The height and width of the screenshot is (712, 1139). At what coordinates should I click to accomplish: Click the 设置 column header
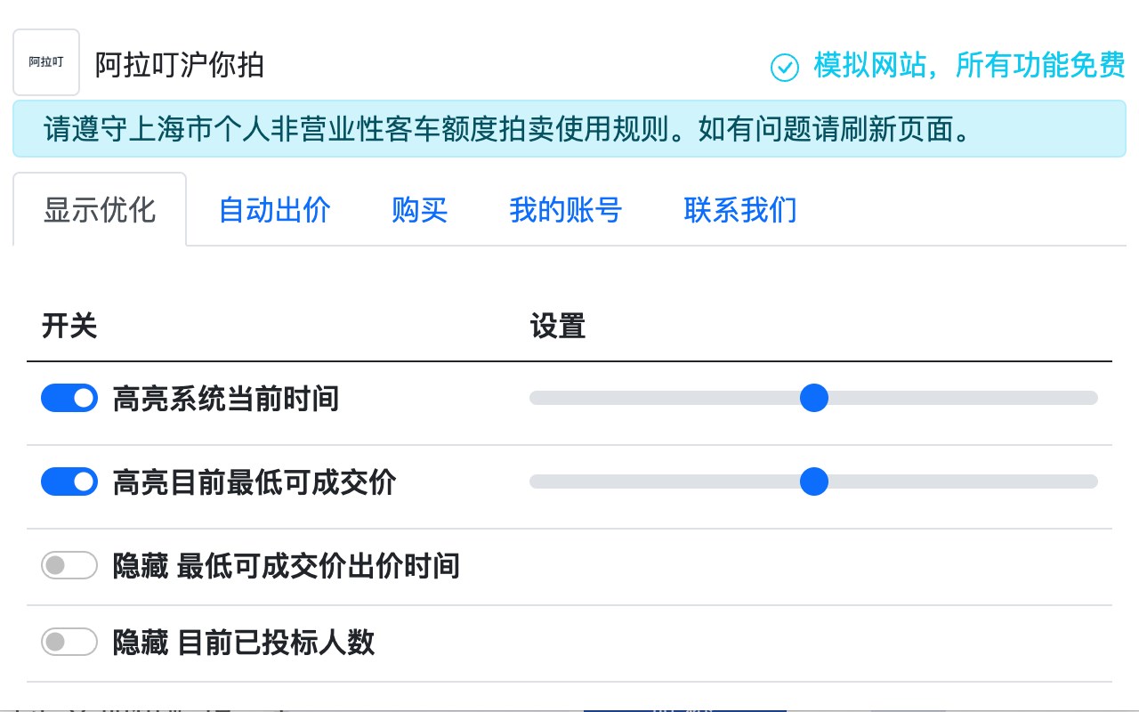(557, 327)
